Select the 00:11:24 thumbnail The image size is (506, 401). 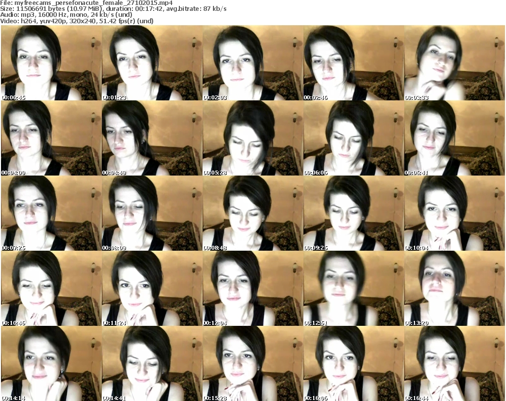152,288
